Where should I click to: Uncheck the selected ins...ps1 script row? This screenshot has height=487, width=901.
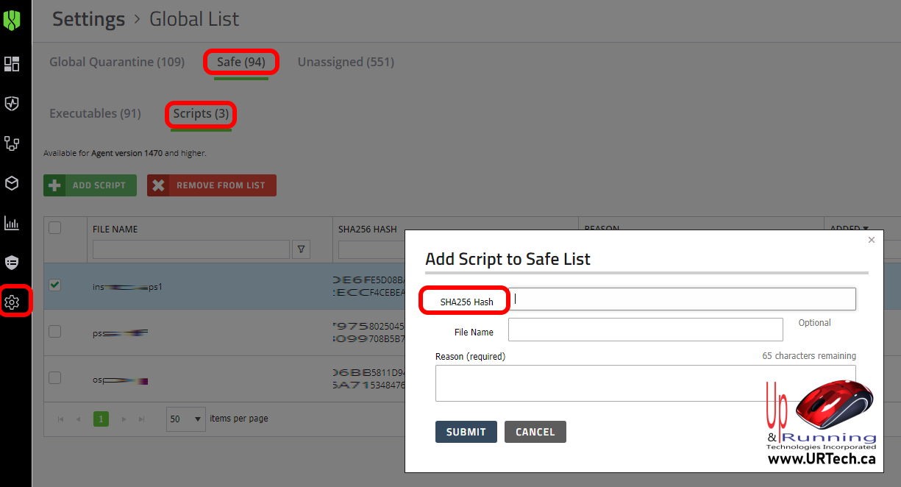(54, 285)
